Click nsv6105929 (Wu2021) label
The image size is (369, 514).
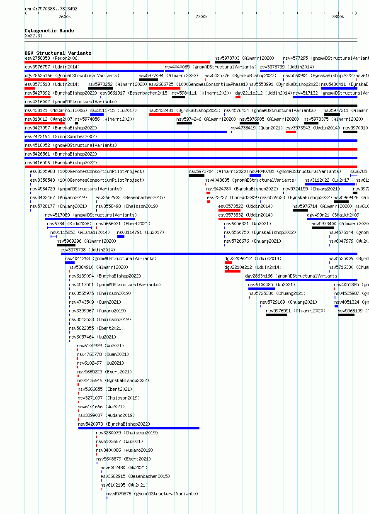tap(100, 346)
